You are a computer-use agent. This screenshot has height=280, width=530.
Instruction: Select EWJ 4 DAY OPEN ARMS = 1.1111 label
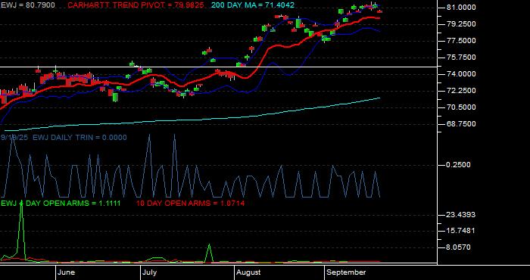61,204
